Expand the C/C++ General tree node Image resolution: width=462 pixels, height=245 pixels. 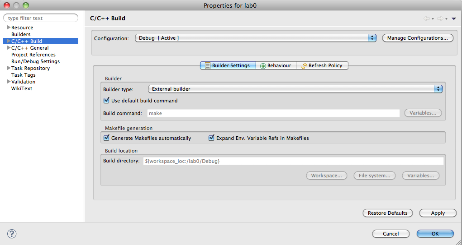tap(9, 48)
